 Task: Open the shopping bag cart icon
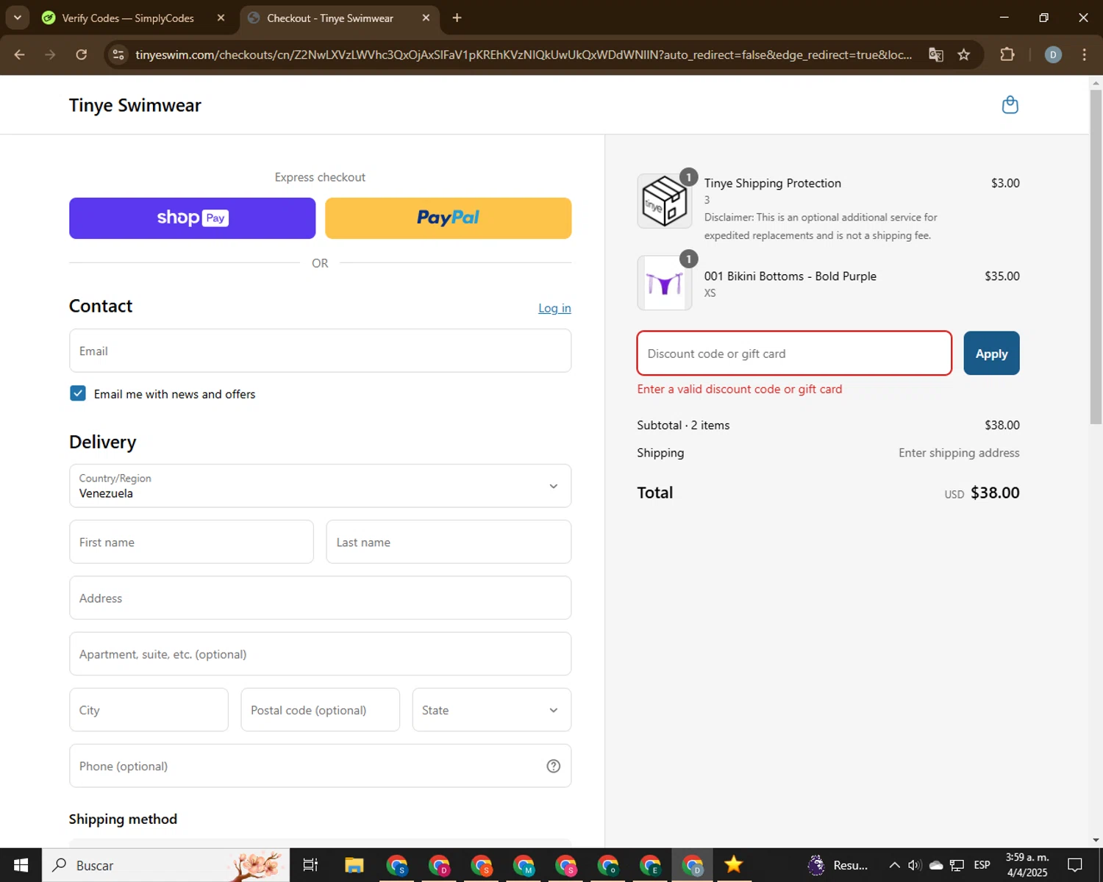point(1010,105)
